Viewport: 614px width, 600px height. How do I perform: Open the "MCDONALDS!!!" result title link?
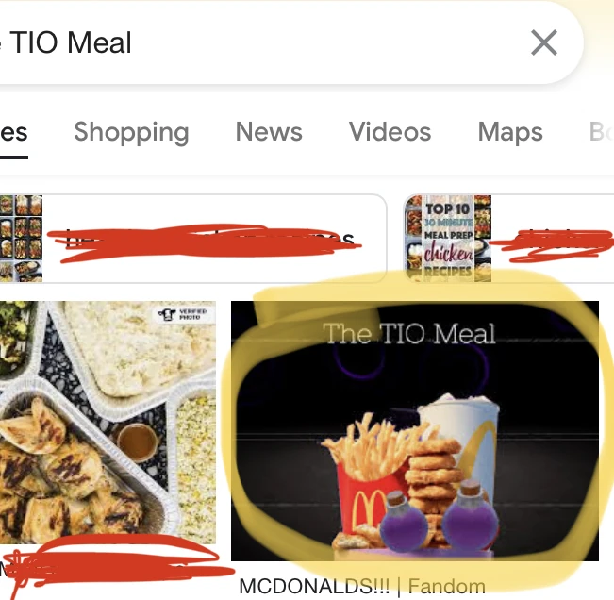click(314, 586)
